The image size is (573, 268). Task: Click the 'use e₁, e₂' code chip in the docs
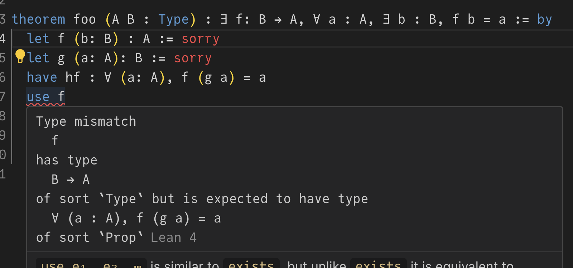91,265
